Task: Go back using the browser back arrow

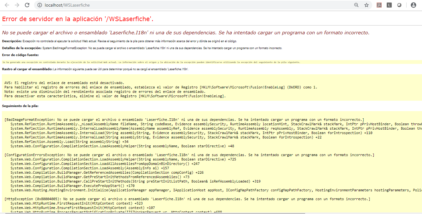Action: (x=7, y=5)
